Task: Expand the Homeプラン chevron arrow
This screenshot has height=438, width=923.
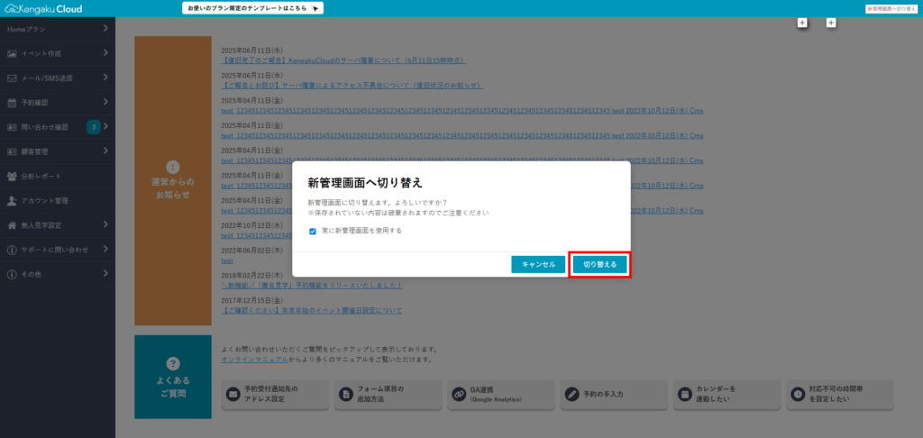Action: coord(105,30)
